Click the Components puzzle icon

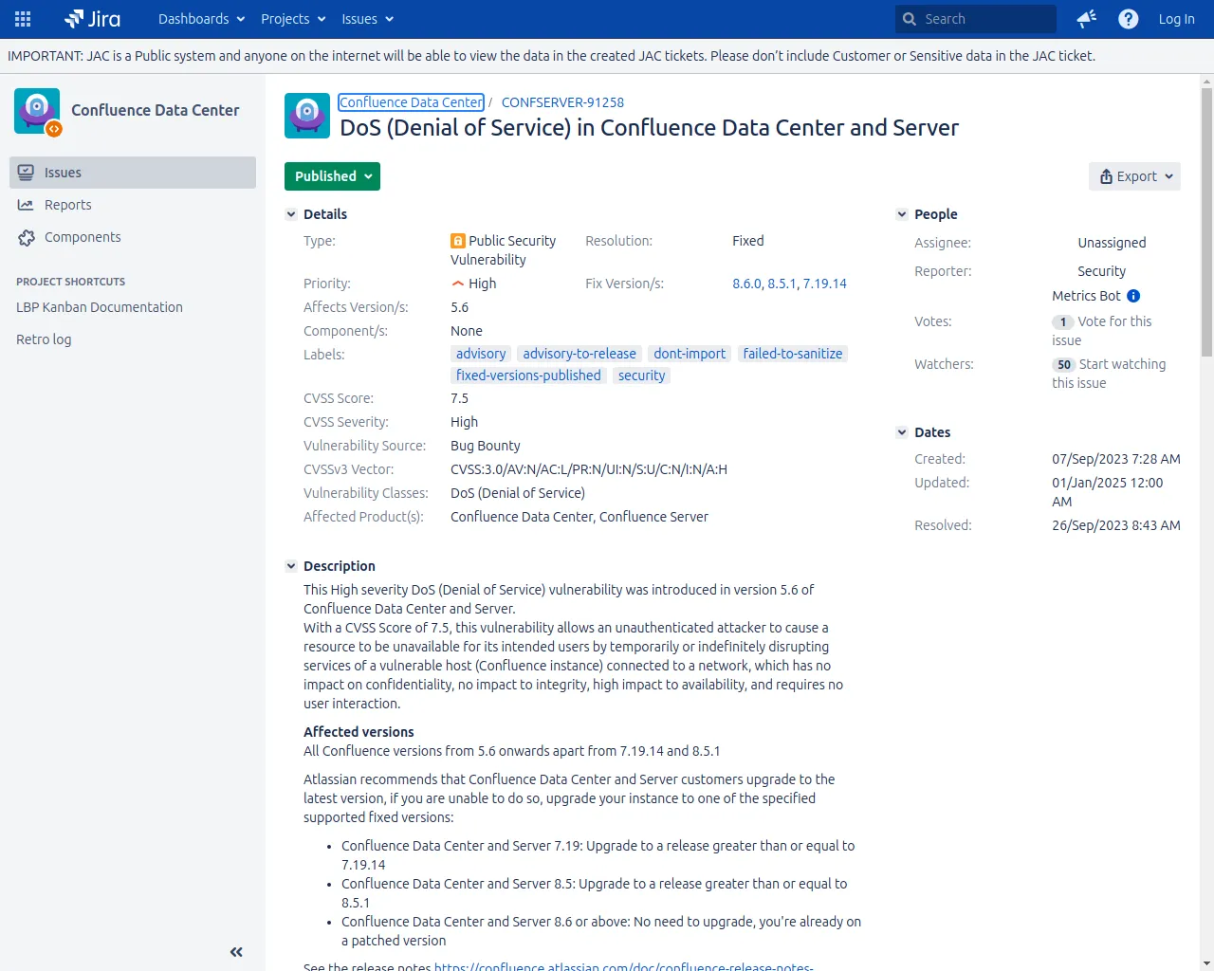point(27,238)
